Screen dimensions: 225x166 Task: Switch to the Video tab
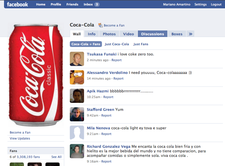click(128, 34)
